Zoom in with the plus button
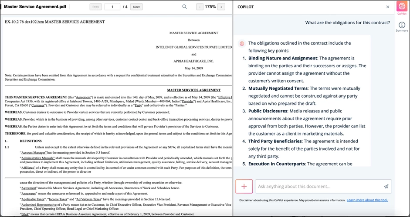Viewport: 410px width, 217px height. 221,7
